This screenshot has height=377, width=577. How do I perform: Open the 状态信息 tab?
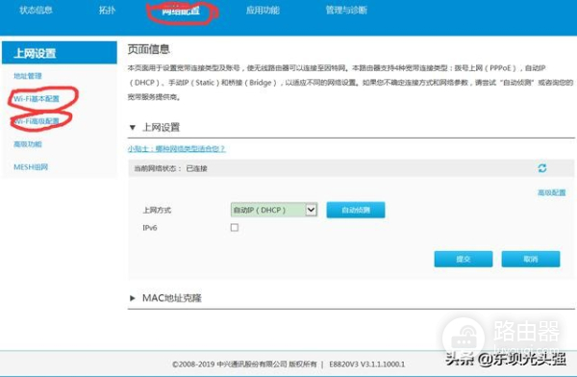coord(36,10)
